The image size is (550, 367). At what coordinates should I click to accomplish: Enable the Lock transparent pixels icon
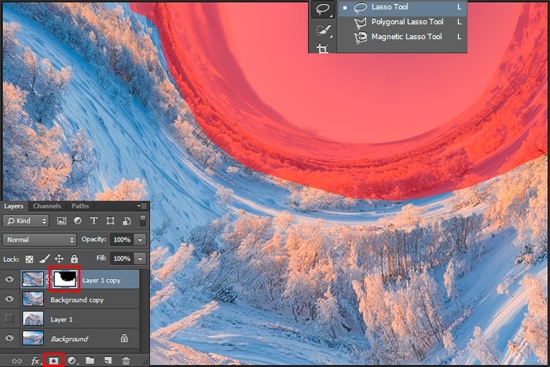[30, 258]
